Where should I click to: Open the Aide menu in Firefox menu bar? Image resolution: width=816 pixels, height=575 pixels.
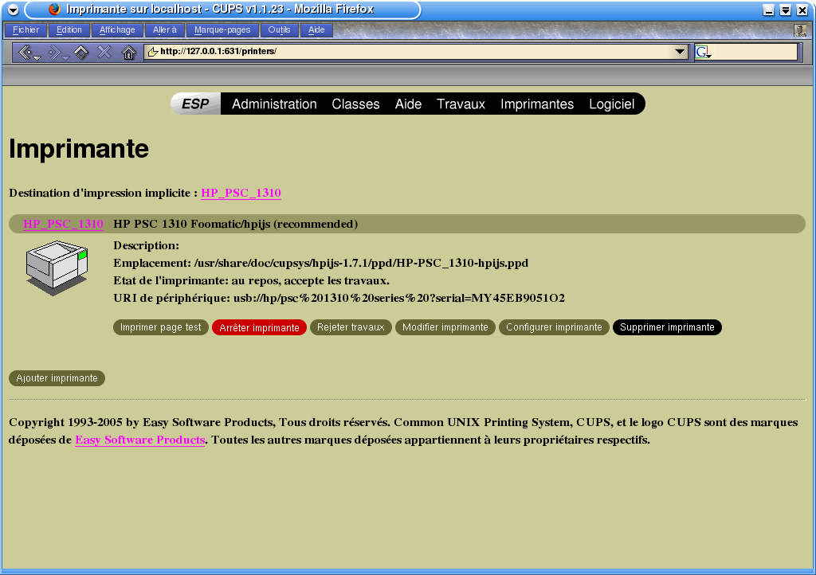click(x=316, y=30)
